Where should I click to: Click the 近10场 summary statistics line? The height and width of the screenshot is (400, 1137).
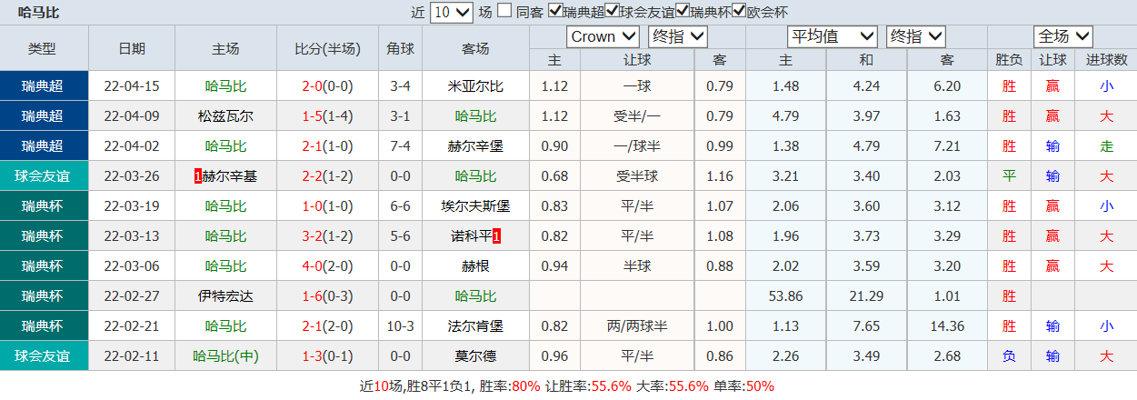tap(567, 385)
